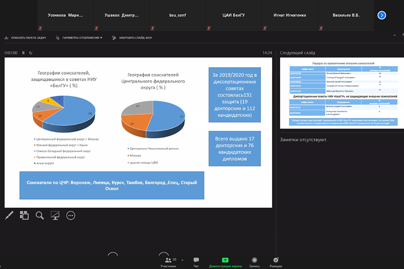Open the Чат chat panel

(x=196, y=262)
